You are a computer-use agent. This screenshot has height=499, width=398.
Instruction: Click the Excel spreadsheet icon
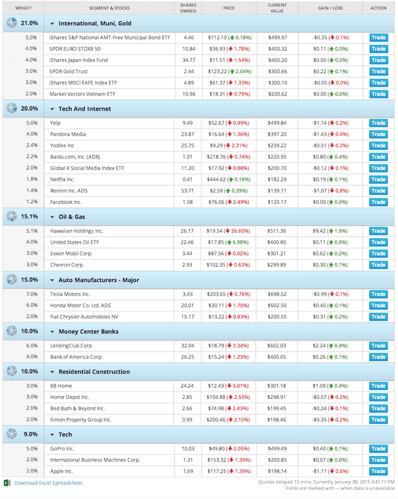point(7,483)
